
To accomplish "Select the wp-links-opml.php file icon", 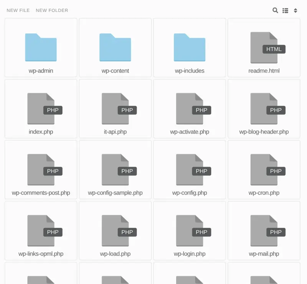I will [45, 231].
